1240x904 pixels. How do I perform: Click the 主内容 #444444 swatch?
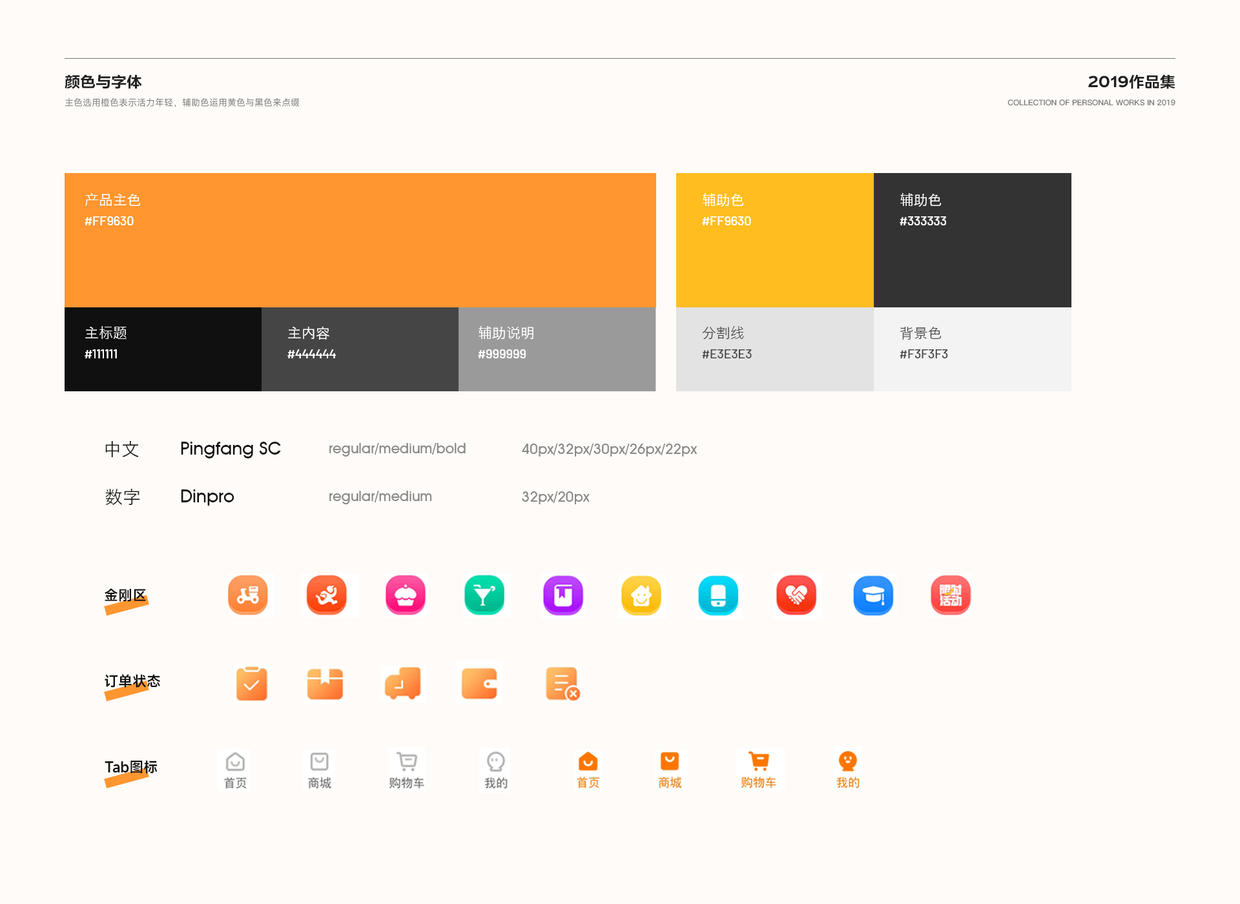click(x=360, y=349)
